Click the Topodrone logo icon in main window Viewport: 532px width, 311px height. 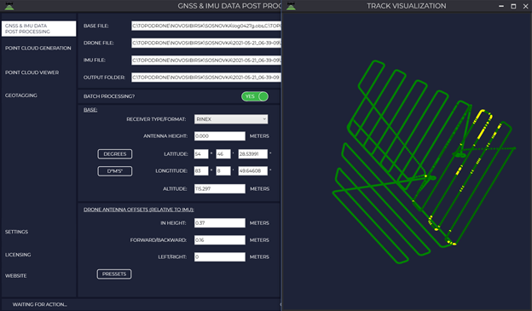pyautogui.click(x=9, y=6)
